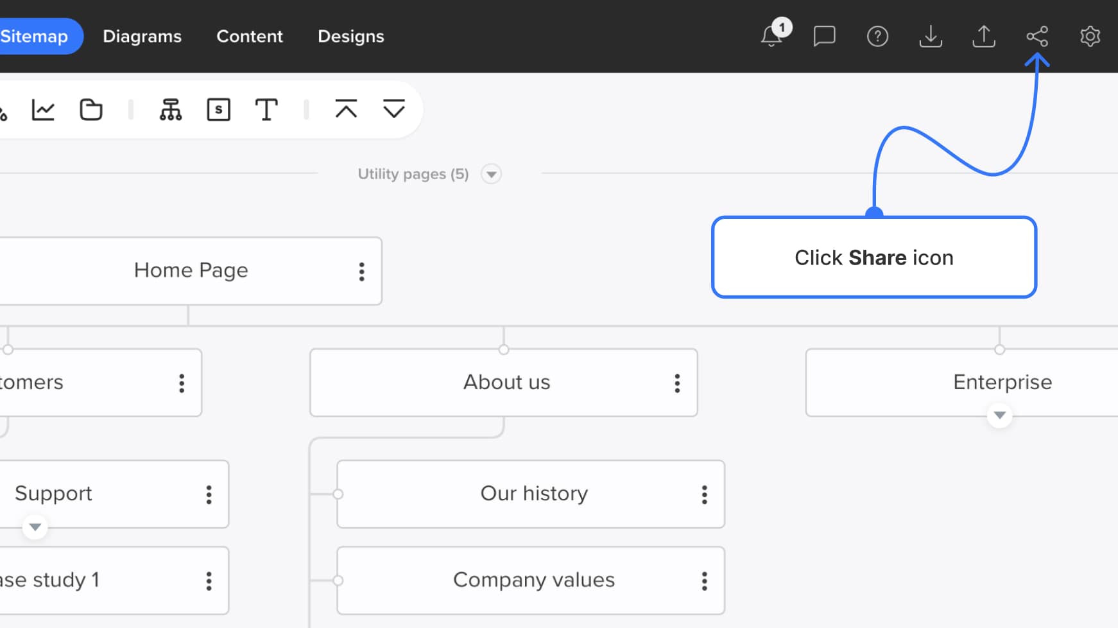Select the Our history page card

point(531,494)
